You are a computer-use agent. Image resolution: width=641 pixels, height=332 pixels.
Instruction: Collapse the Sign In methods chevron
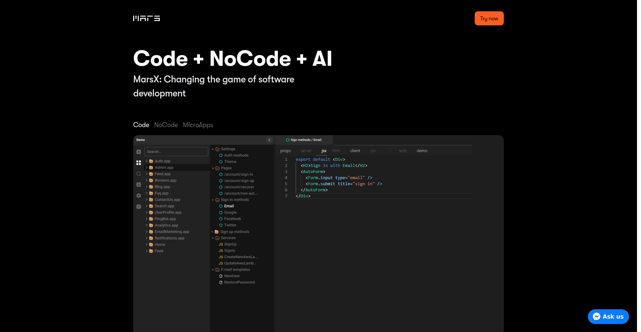213,200
